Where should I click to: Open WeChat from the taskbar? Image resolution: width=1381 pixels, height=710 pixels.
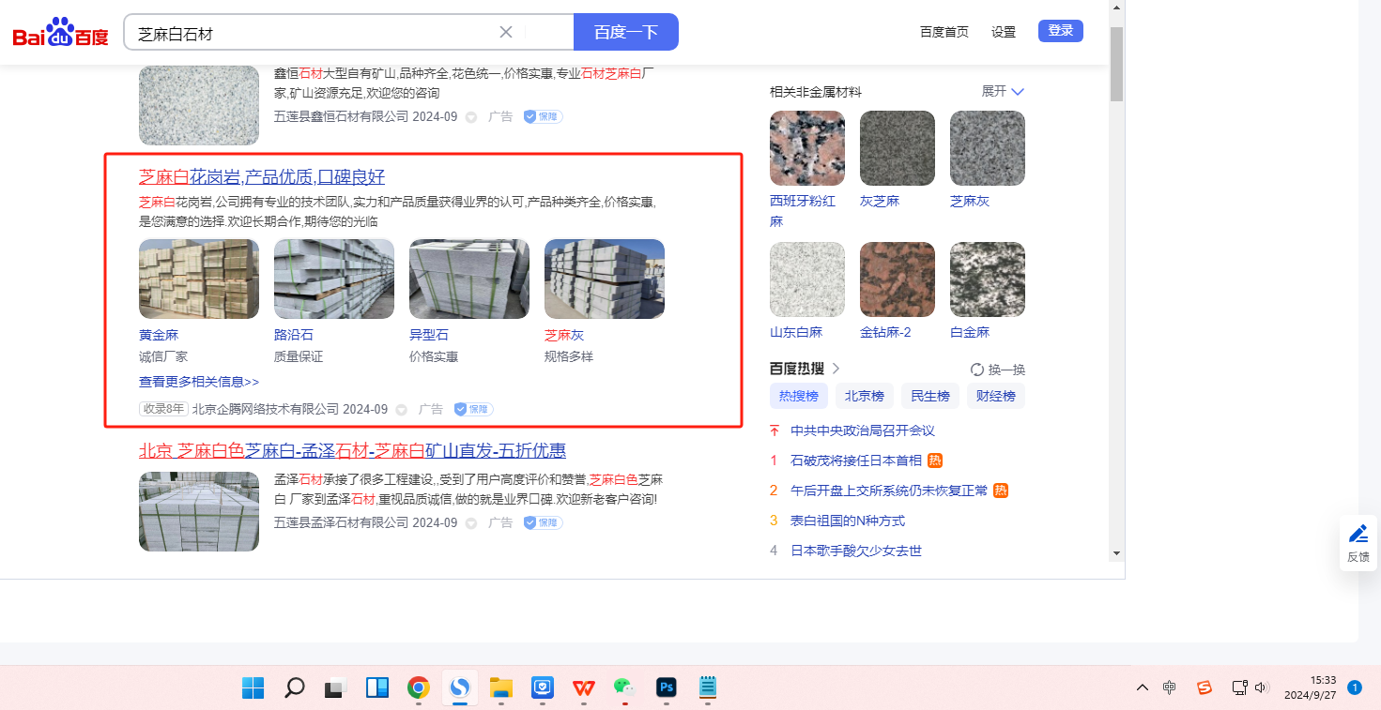(x=624, y=687)
